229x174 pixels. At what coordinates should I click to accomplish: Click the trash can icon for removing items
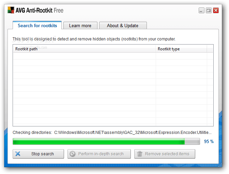point(140,154)
